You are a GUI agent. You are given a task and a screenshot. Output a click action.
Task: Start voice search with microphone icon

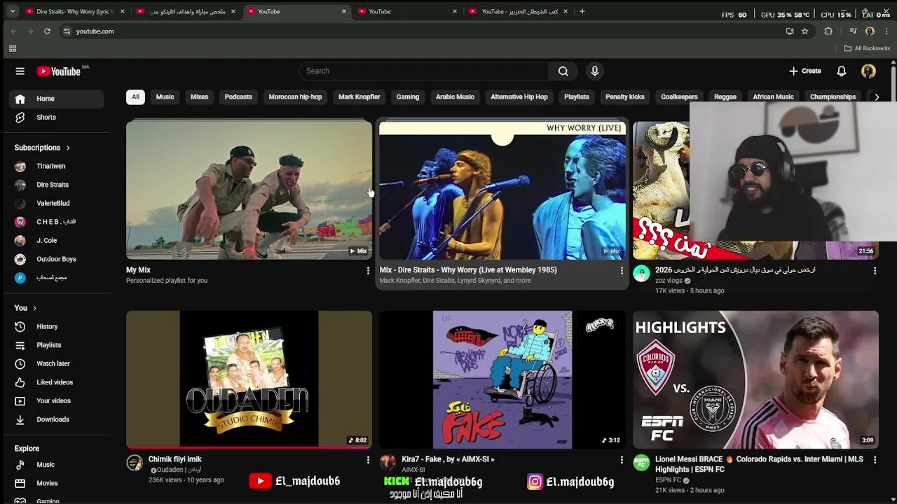coord(594,71)
